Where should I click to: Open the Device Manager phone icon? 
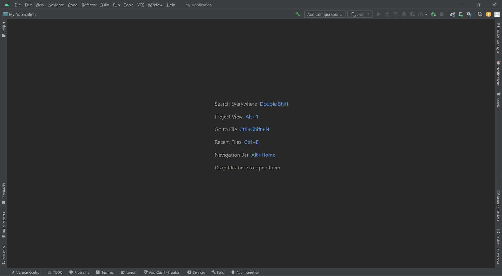click(x=461, y=14)
